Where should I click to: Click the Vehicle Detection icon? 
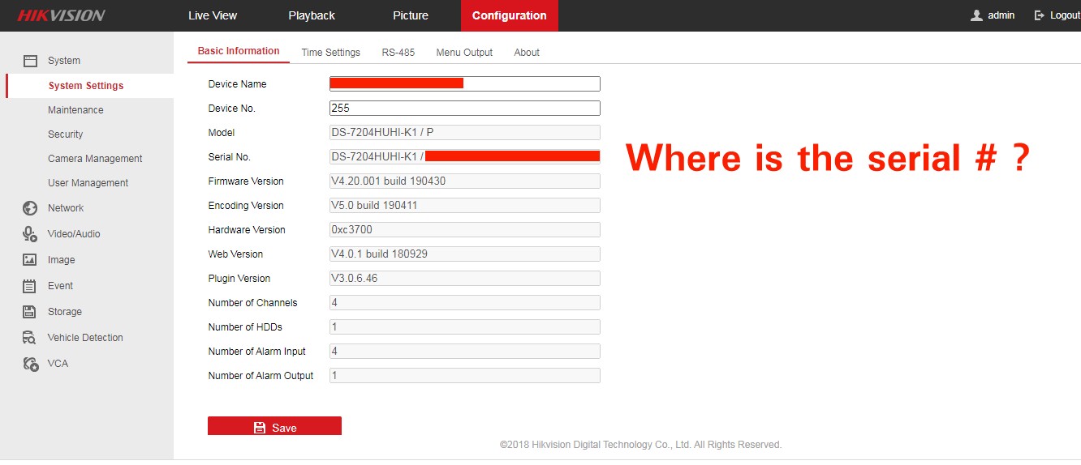tap(30, 338)
